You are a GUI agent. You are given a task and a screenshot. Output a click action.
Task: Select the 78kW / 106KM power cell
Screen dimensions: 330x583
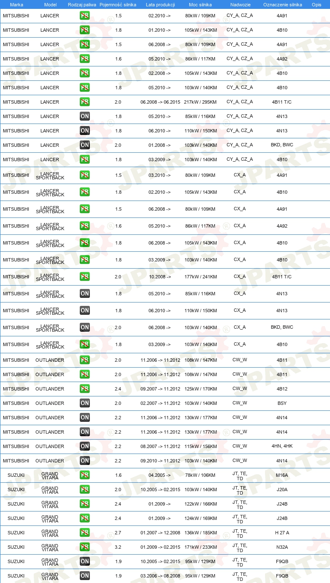200,475
